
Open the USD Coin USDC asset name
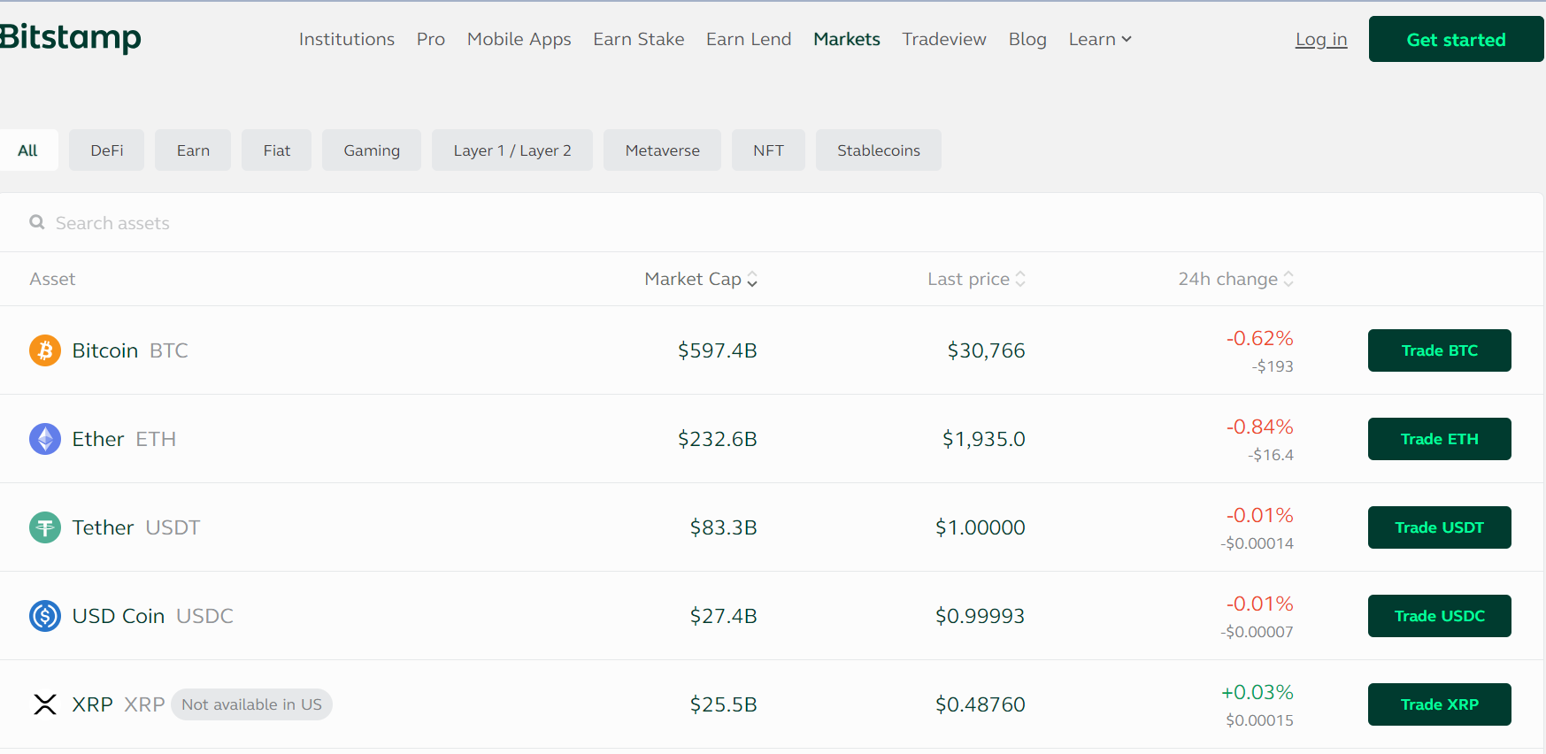click(x=153, y=616)
